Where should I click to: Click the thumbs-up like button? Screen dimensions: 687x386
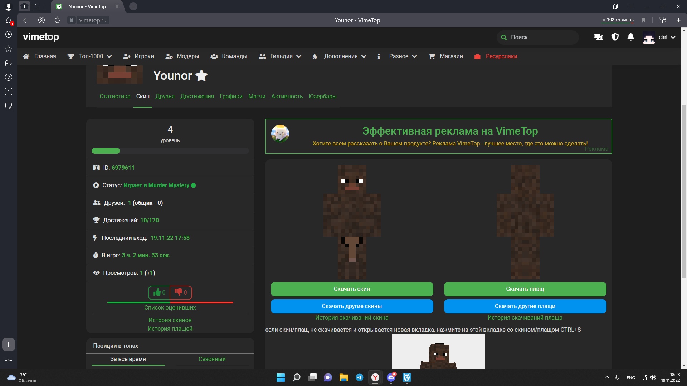[x=159, y=292]
